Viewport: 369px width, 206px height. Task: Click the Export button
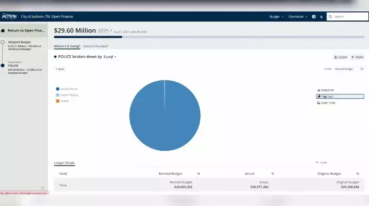(x=341, y=57)
